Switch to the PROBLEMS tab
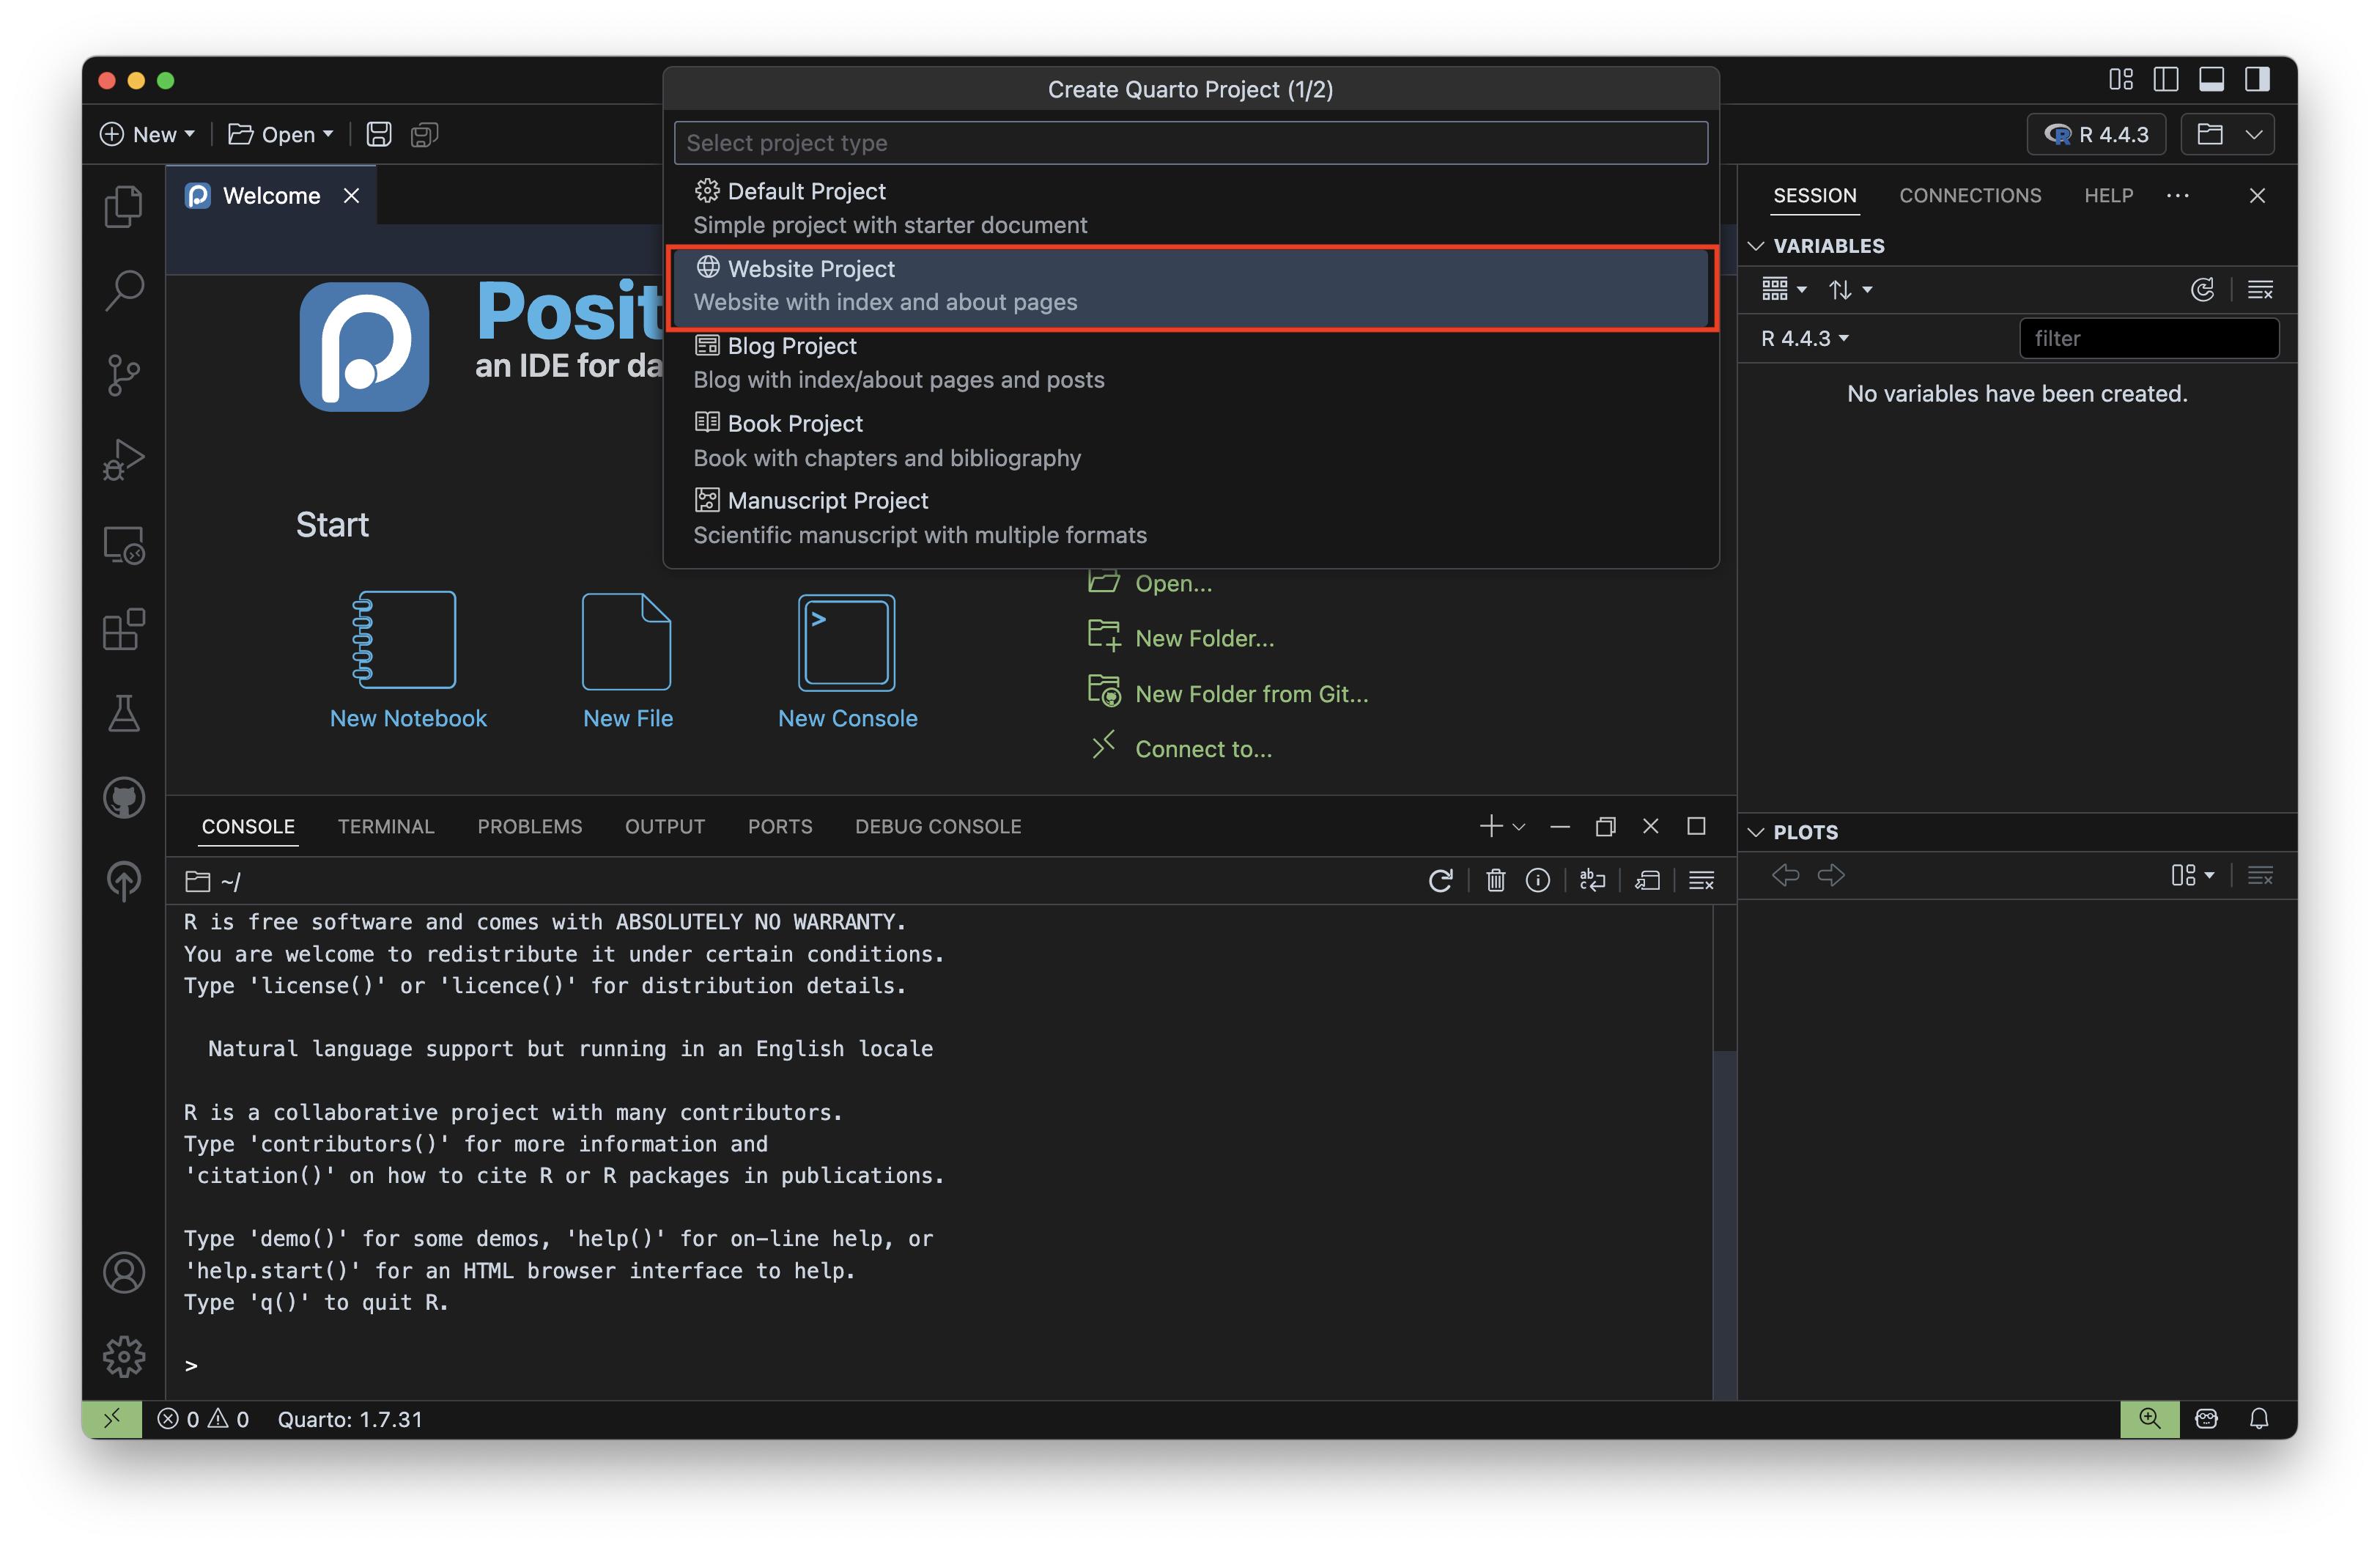Screen dimensions: 2380x1548 (529, 826)
